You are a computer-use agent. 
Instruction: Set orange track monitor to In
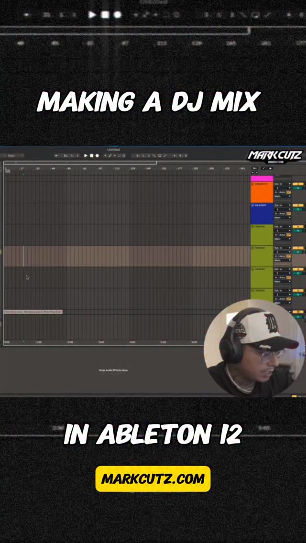(x=276, y=192)
